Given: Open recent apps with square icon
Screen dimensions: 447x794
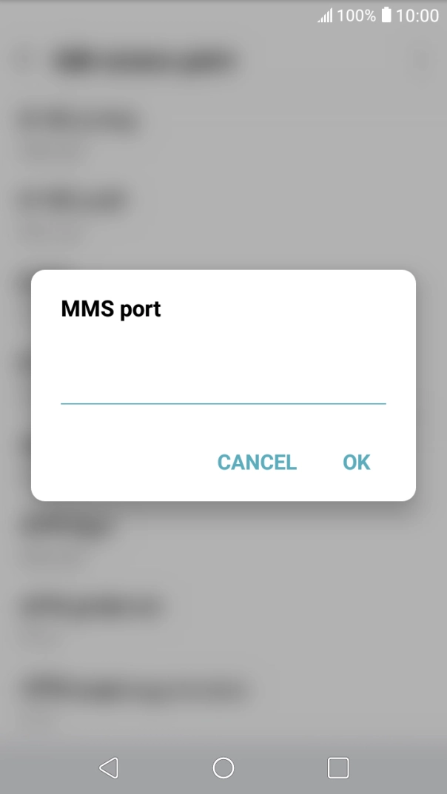Looking at the screenshot, I should click(x=338, y=767).
